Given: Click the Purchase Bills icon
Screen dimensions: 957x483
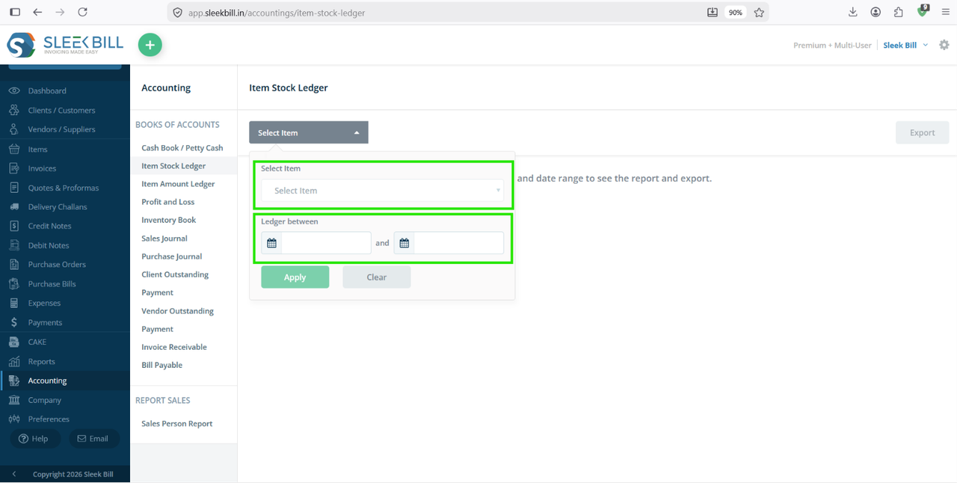Looking at the screenshot, I should point(13,283).
